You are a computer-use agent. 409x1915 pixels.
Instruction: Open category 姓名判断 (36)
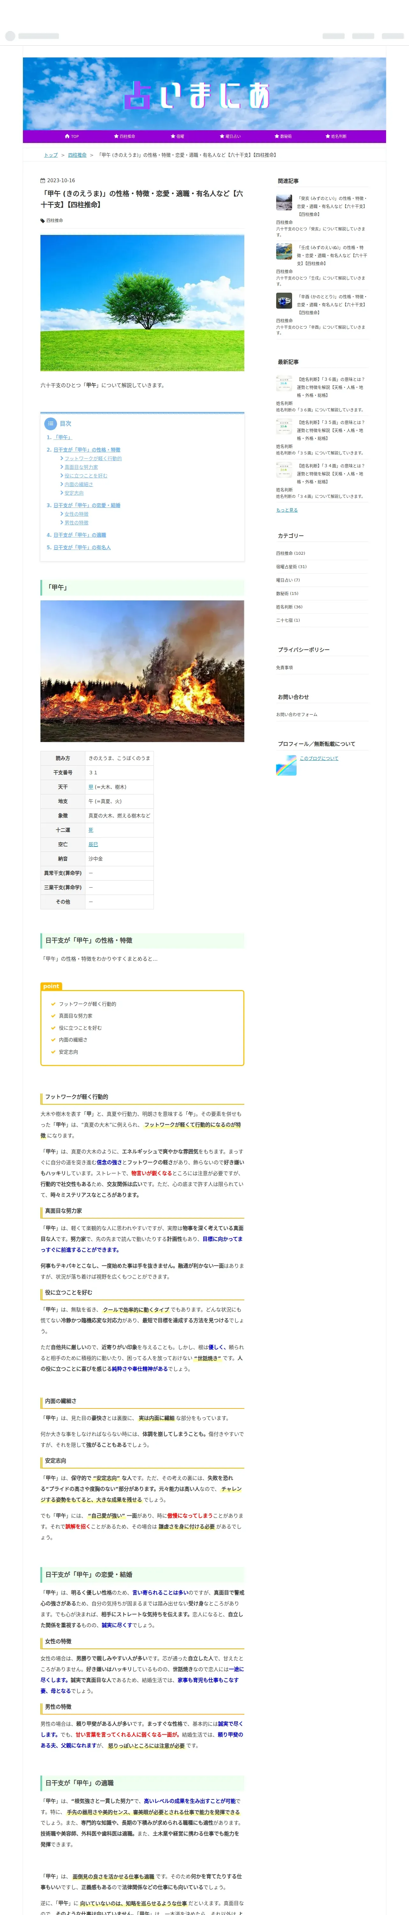point(290,607)
